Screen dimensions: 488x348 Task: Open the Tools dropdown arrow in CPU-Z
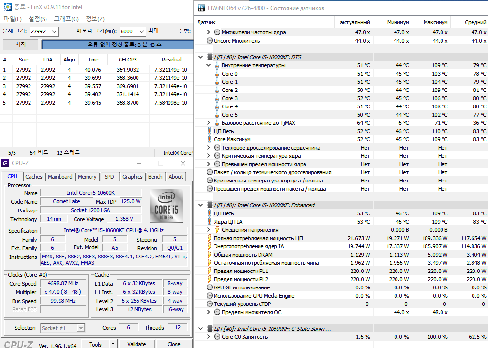coord(113,344)
